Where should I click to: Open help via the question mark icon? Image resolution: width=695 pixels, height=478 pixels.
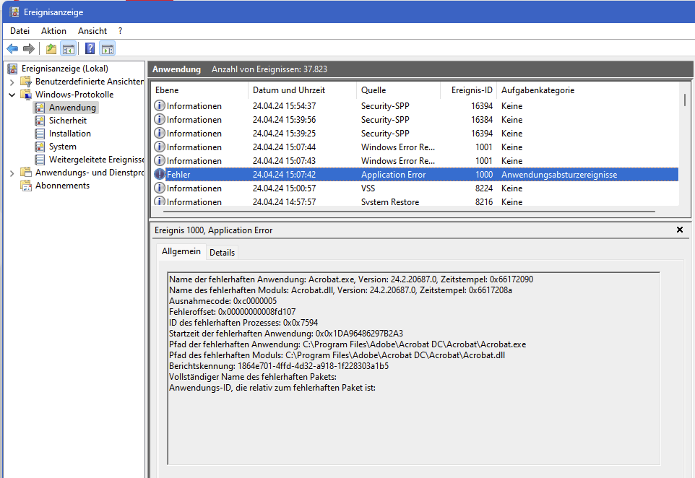point(90,49)
